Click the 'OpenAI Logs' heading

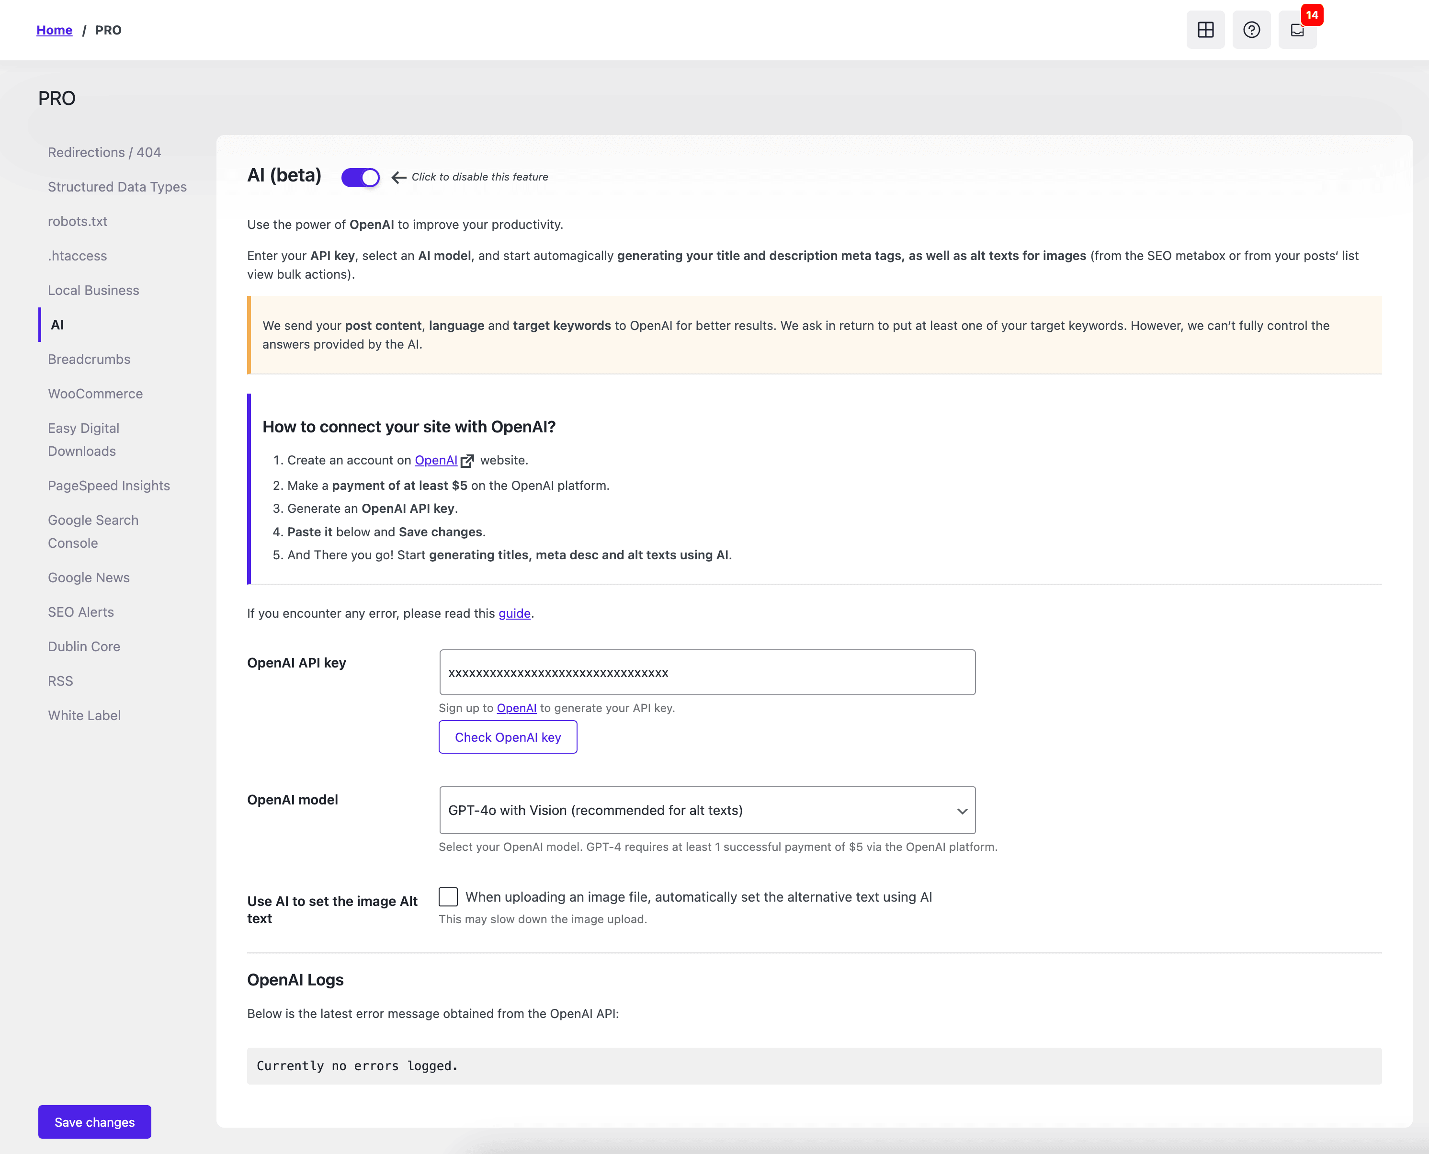[x=295, y=981]
